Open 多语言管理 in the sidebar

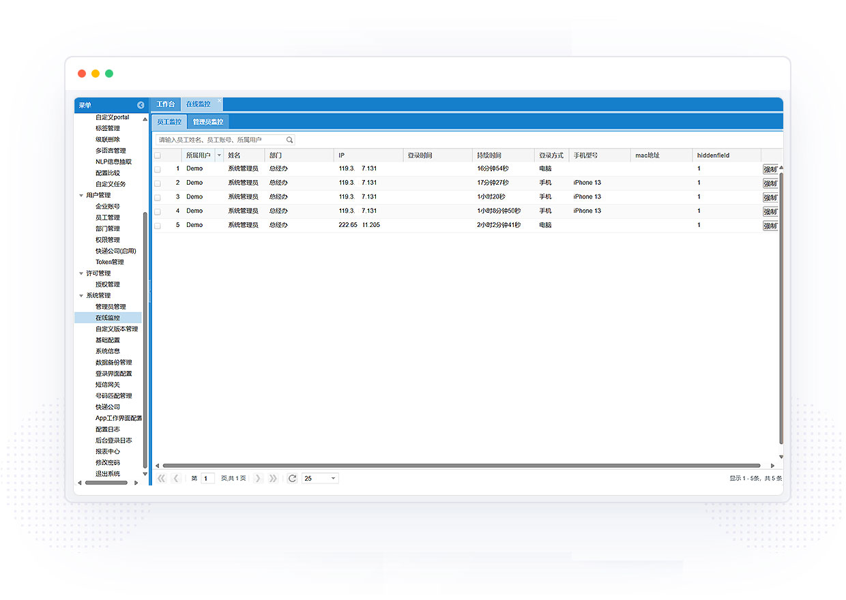pyautogui.click(x=111, y=151)
